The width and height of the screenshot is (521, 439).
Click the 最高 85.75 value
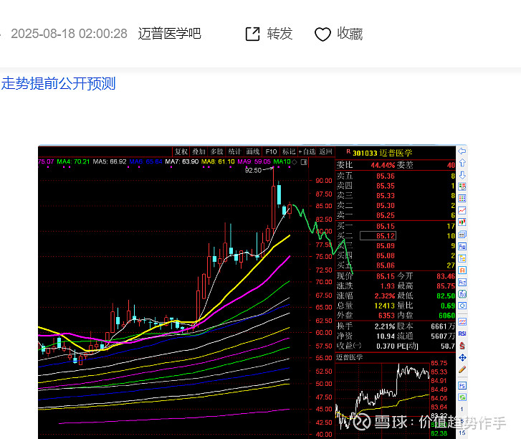point(446,286)
